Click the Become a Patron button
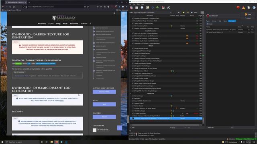Image resolution: width=257 pixels, height=144 pixels. (104, 92)
